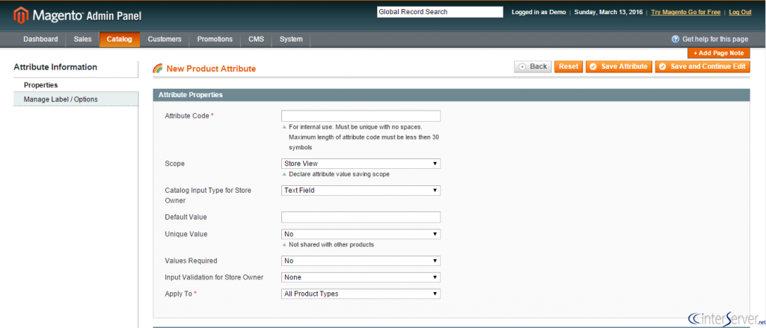The image size is (766, 328).
Task: Open the Promotions menu
Action: (215, 40)
